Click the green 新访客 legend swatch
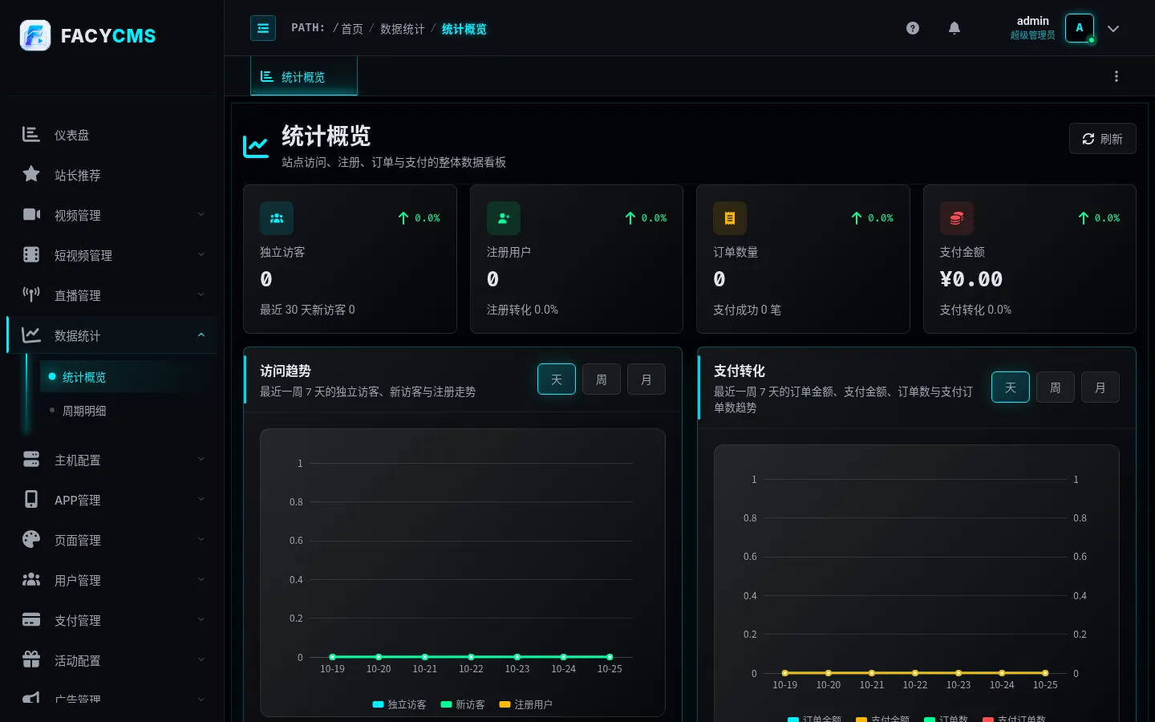This screenshot has width=1155, height=722. coord(447,704)
